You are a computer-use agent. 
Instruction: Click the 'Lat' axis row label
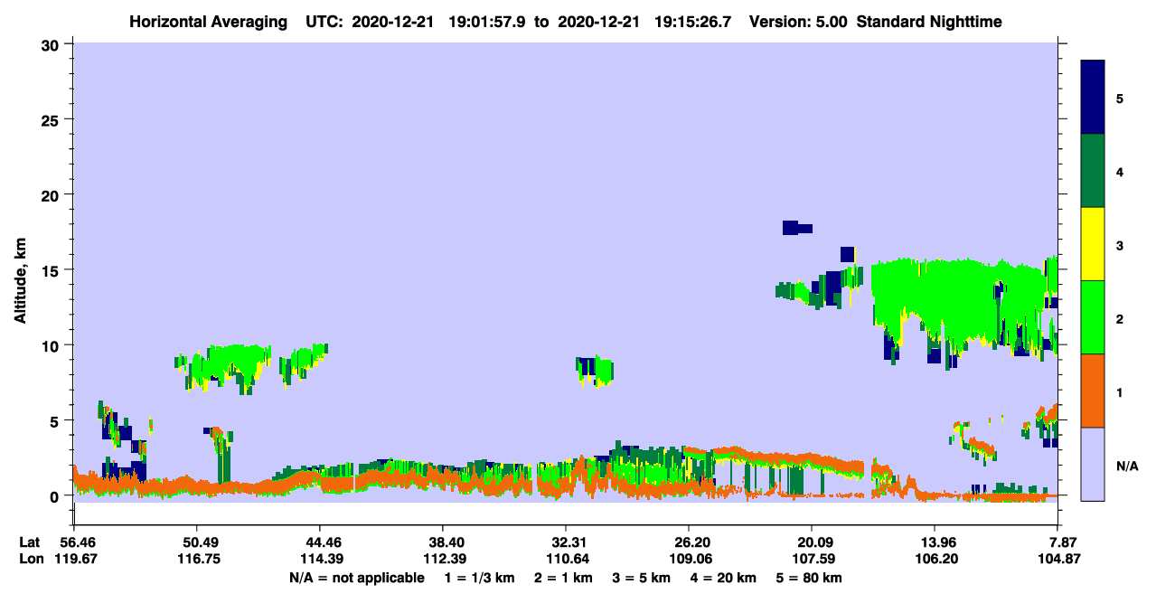(30, 542)
